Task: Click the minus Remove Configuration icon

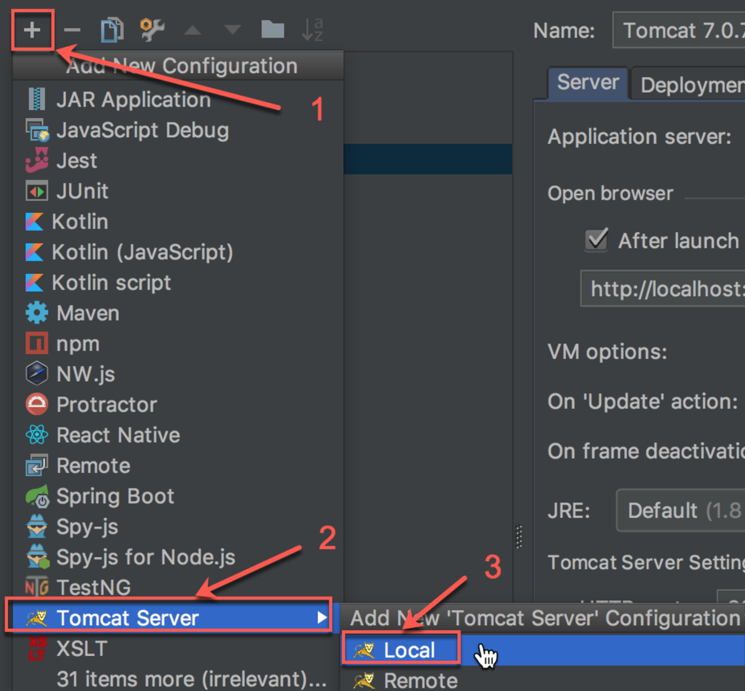Action: (x=72, y=29)
